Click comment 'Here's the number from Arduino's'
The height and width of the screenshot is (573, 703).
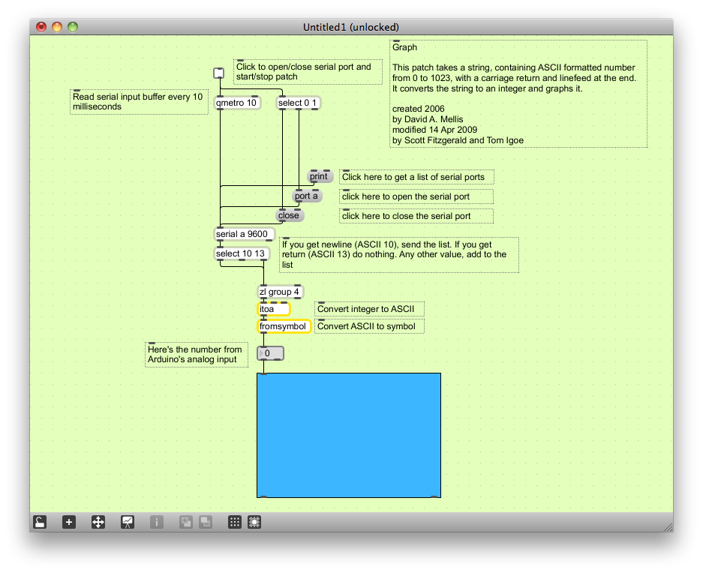pyautogui.click(x=197, y=355)
